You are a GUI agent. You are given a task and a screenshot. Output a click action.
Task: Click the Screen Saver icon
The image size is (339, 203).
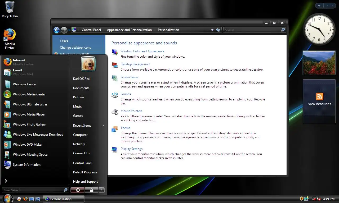coord(115,78)
